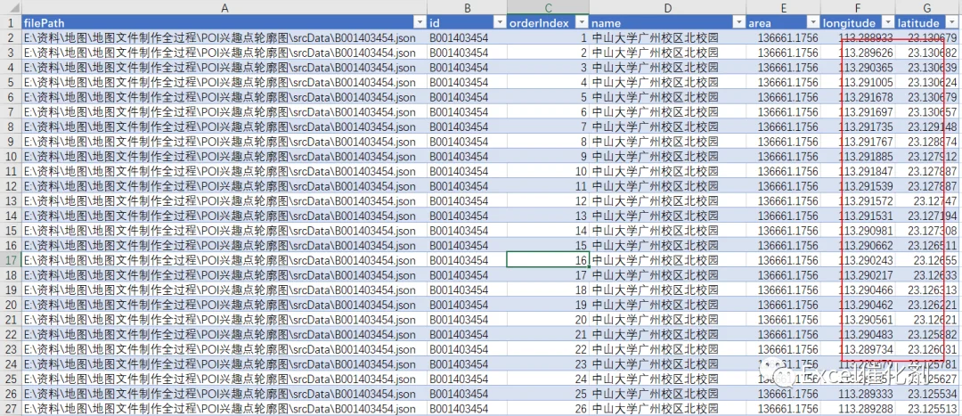Open the id column filter dropdown

coord(500,22)
